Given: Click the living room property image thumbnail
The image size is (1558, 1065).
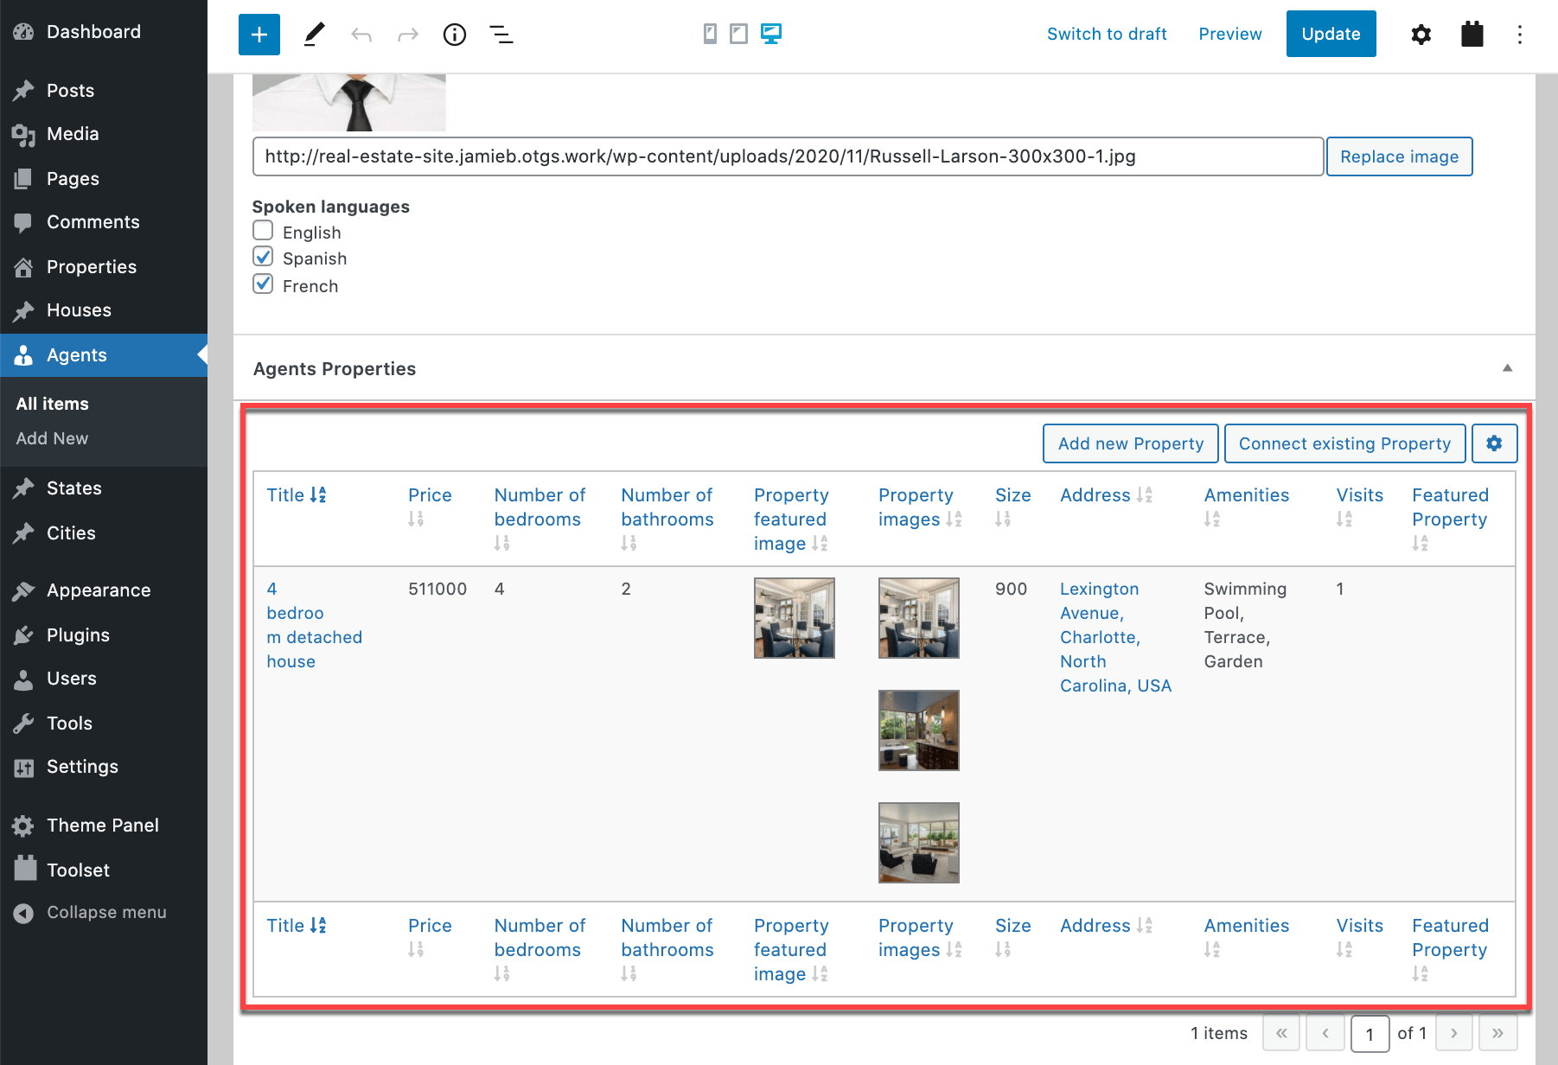Looking at the screenshot, I should click(919, 843).
